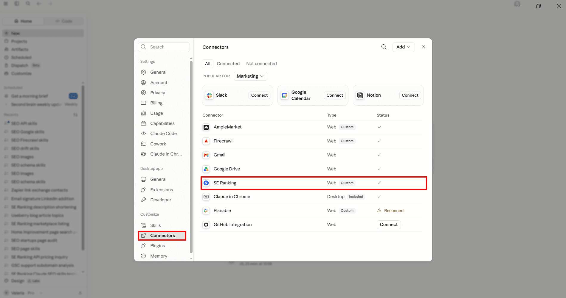This screenshot has height=298, width=566.
Task: Click the Status column header
Action: click(383, 115)
